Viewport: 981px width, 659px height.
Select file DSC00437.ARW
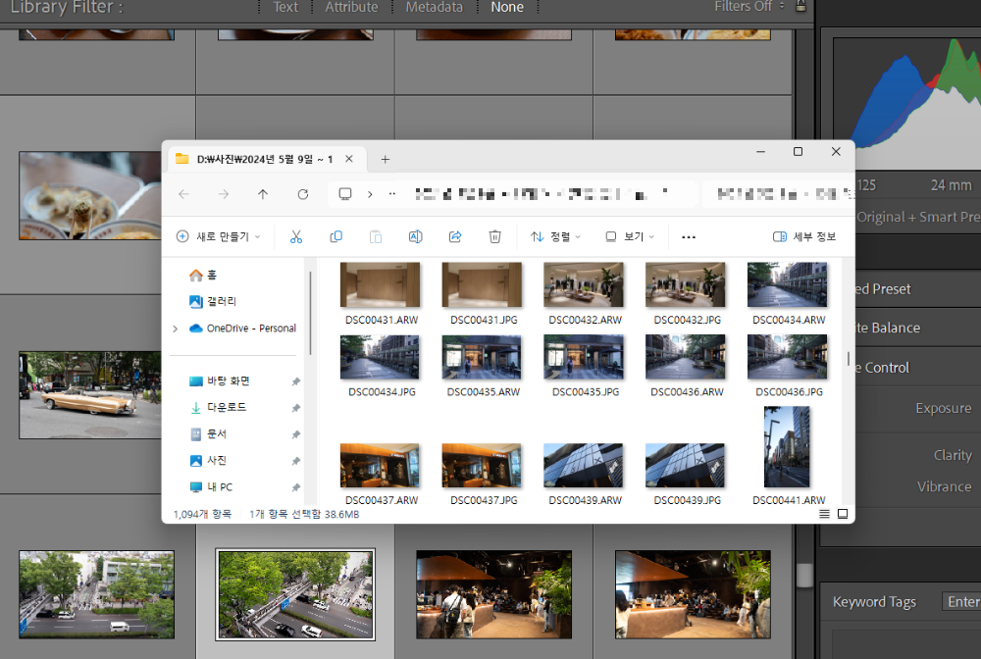(381, 474)
